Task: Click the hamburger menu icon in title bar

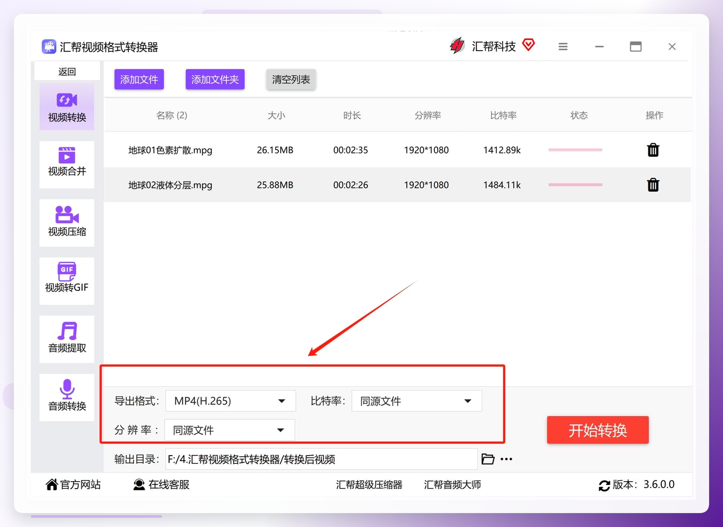Action: tap(563, 47)
